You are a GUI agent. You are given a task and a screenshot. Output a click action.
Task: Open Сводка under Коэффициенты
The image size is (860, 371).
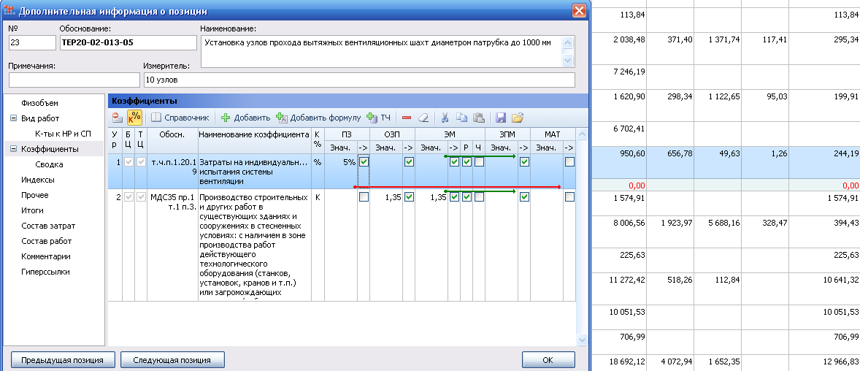[49, 164]
